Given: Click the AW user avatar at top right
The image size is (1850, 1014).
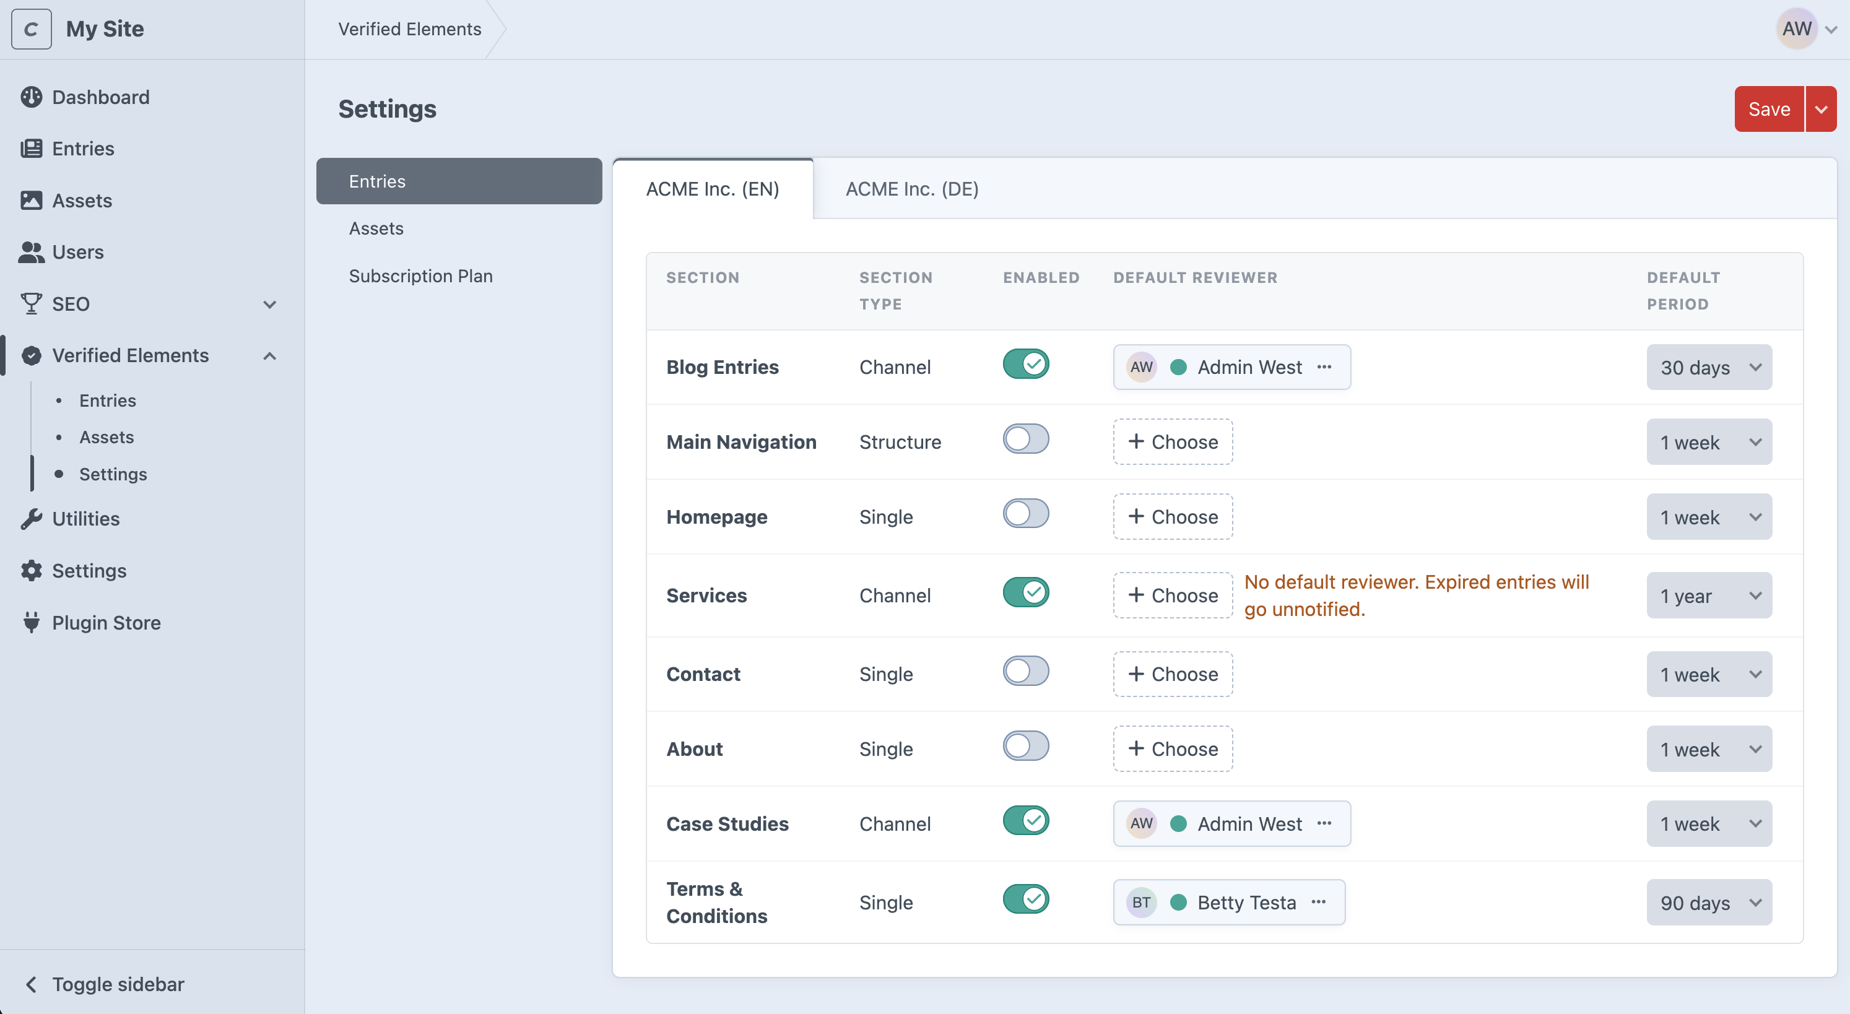Looking at the screenshot, I should [x=1797, y=28].
